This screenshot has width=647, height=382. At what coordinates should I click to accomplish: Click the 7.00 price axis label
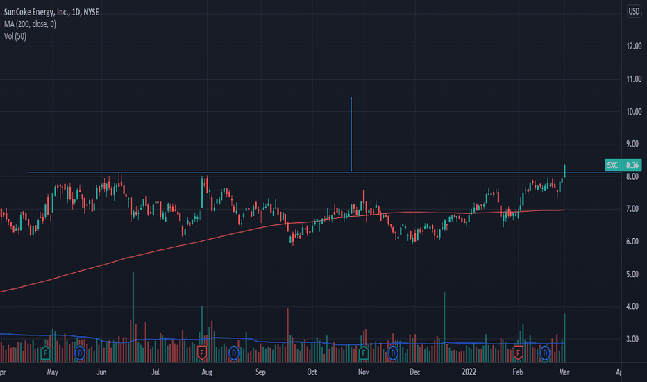tap(632, 209)
